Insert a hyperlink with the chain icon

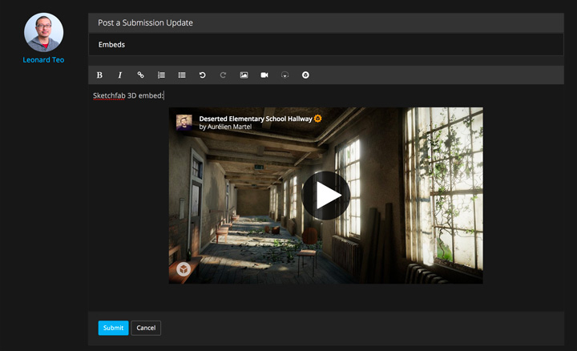pos(140,75)
